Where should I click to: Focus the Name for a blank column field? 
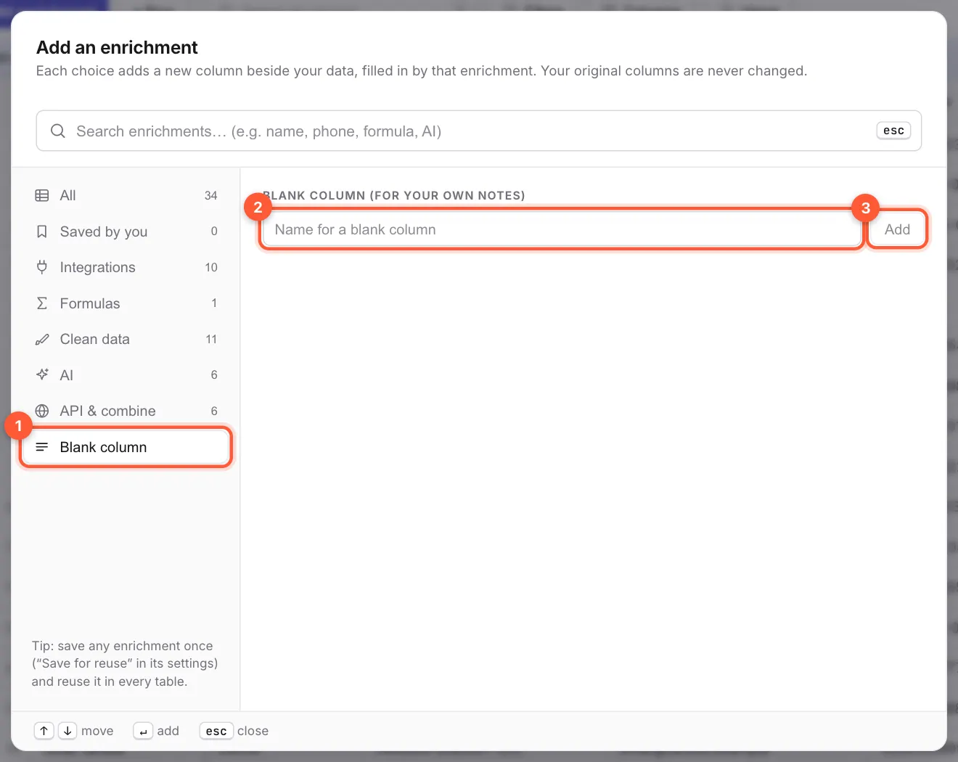pos(561,229)
